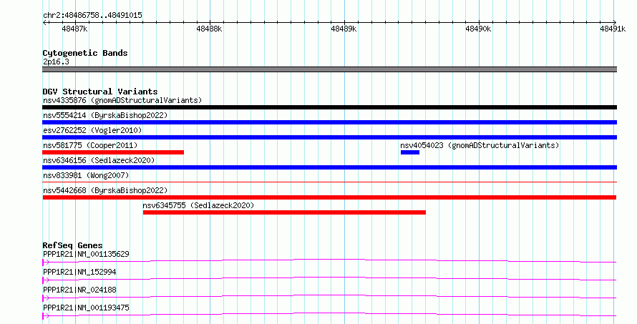Open variant nsv833981 (Wong2007) label
Viewport: 637px width, 324px height.
[x=86, y=175]
